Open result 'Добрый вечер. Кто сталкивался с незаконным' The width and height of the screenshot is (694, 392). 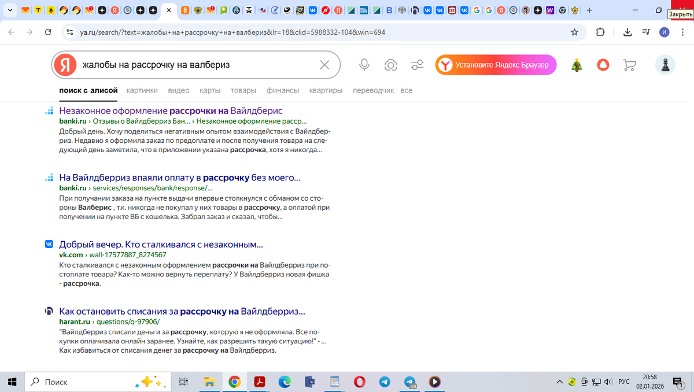click(x=161, y=245)
